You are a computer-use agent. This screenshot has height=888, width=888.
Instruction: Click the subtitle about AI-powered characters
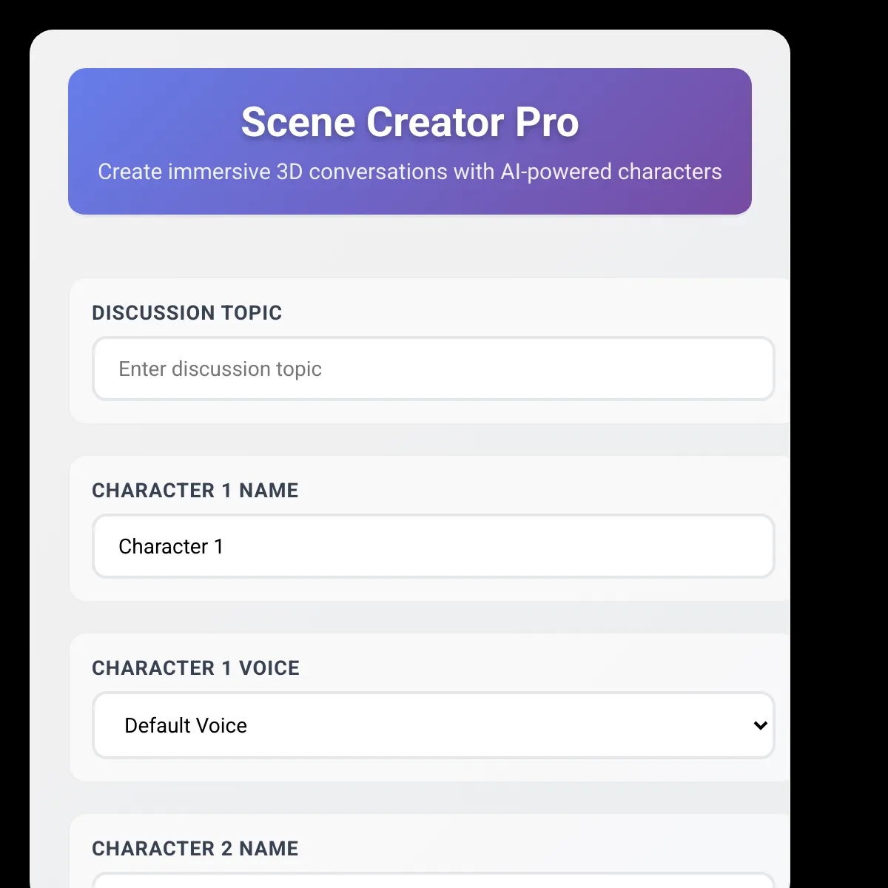[x=410, y=172]
